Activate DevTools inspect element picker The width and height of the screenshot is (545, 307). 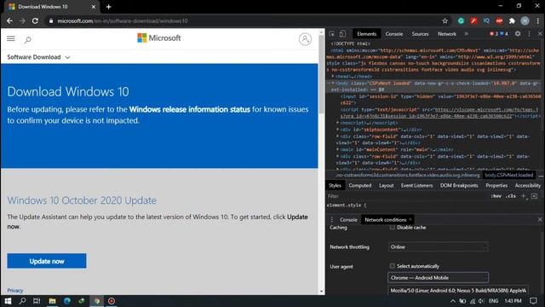pos(332,34)
